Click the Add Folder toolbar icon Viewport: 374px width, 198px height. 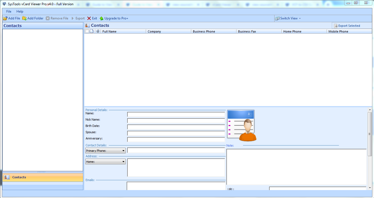pyautogui.click(x=24, y=18)
